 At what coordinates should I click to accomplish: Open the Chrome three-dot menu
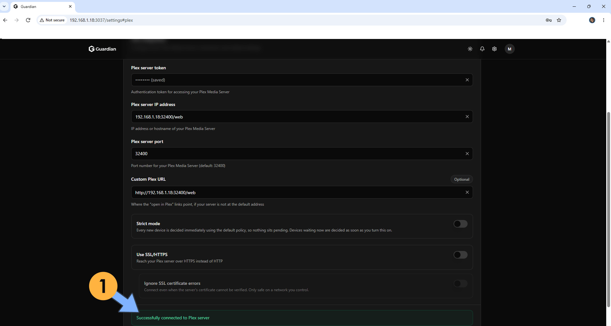click(x=603, y=20)
